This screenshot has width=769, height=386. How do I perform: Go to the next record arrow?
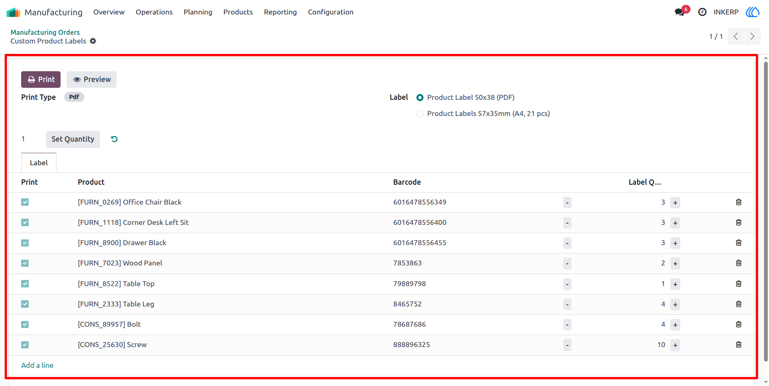752,36
